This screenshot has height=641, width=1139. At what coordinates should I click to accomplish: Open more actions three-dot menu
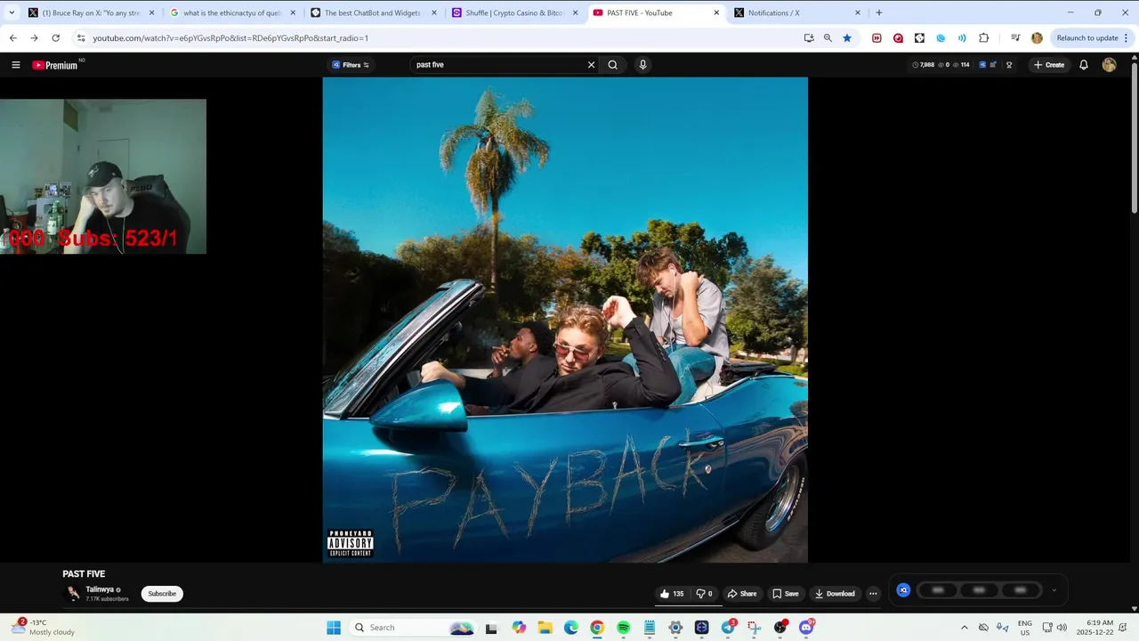[x=873, y=594]
